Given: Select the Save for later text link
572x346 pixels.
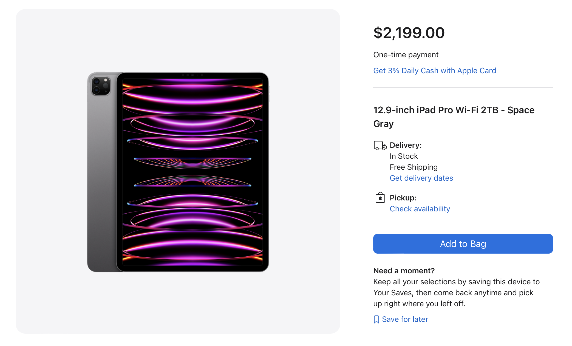Looking at the screenshot, I should tap(405, 319).
